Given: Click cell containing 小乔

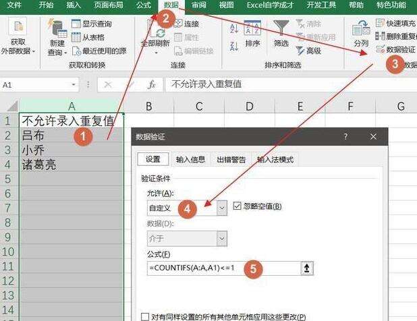Looking at the screenshot, I should (x=72, y=150).
